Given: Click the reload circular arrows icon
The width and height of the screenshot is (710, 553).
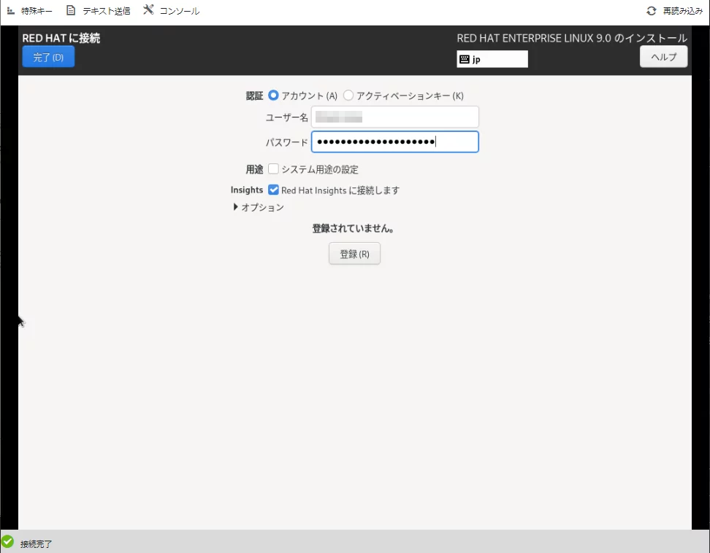Looking at the screenshot, I should (651, 11).
